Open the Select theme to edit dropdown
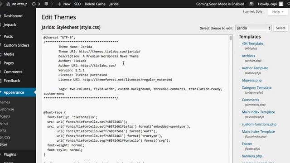Image resolution: width=290 pixels, height=163 pixels. pyautogui.click(x=253, y=28)
